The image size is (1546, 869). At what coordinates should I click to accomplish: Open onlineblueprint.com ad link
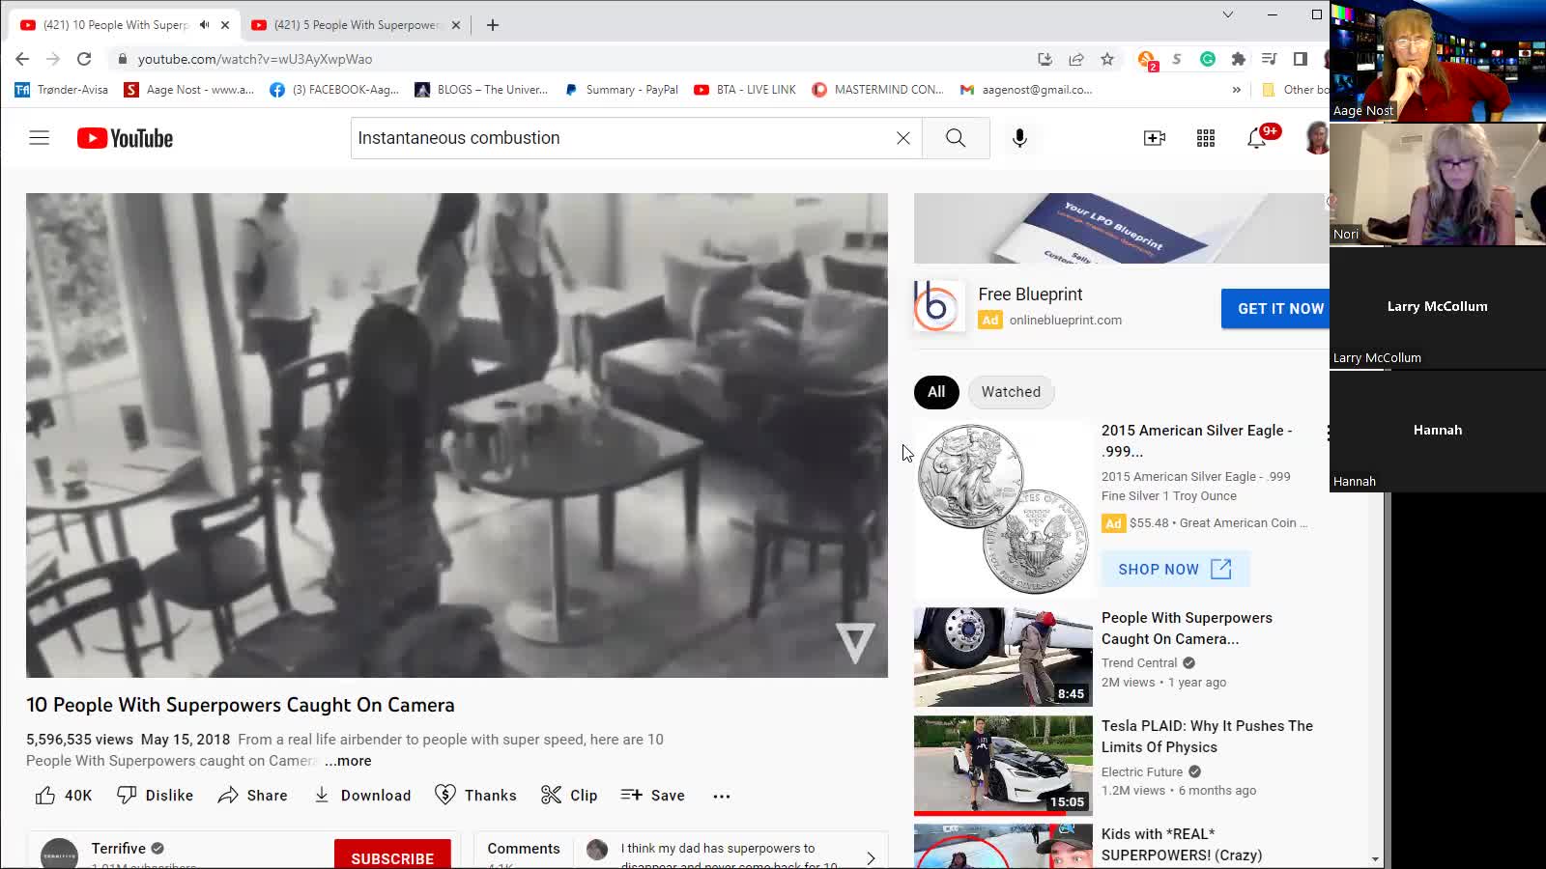1065,320
